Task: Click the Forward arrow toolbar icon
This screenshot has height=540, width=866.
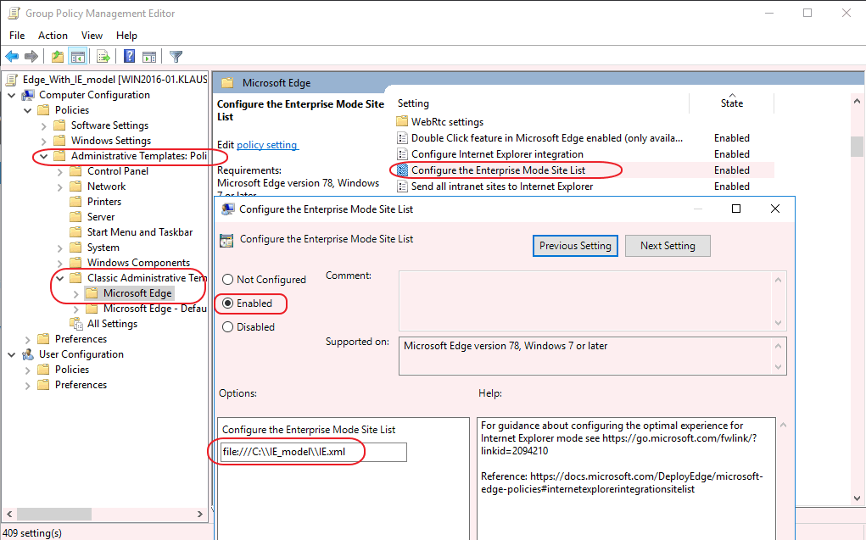Action: 31,57
